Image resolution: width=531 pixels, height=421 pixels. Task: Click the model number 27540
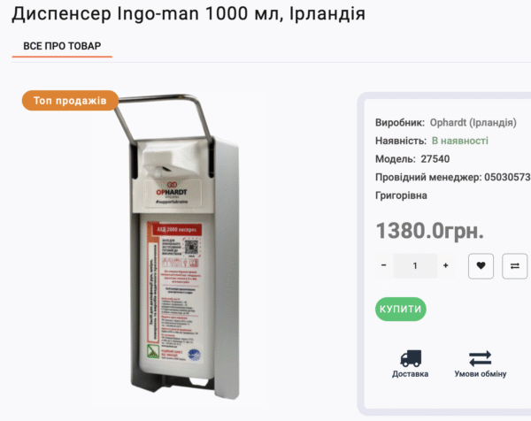(435, 158)
